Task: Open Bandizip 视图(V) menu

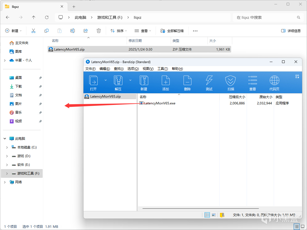Action: (x=148, y=69)
